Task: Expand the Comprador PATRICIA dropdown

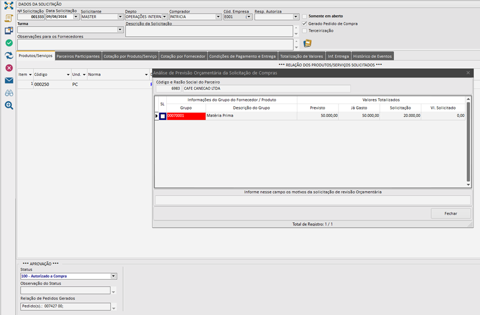Action: click(218, 17)
